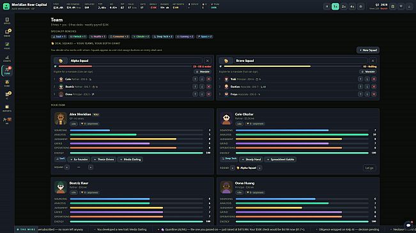416x233 pixels.
Task: Click Alpha Squad morale progress bar
Action: coord(125,66)
